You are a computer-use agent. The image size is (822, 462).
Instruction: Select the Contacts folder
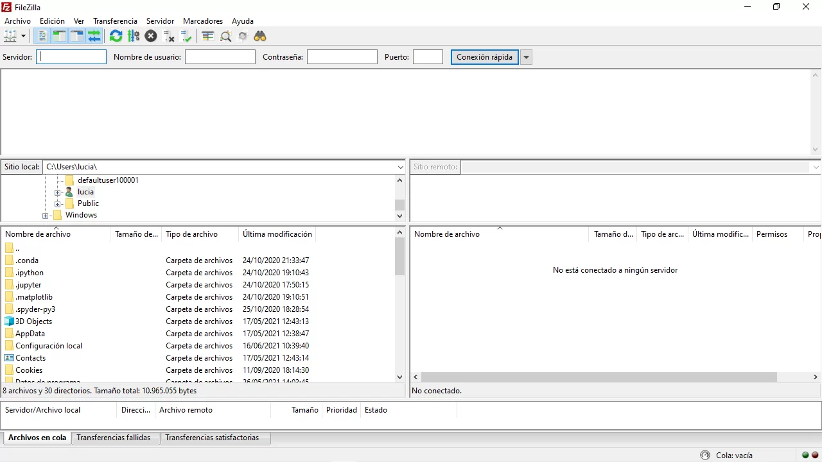pos(30,358)
